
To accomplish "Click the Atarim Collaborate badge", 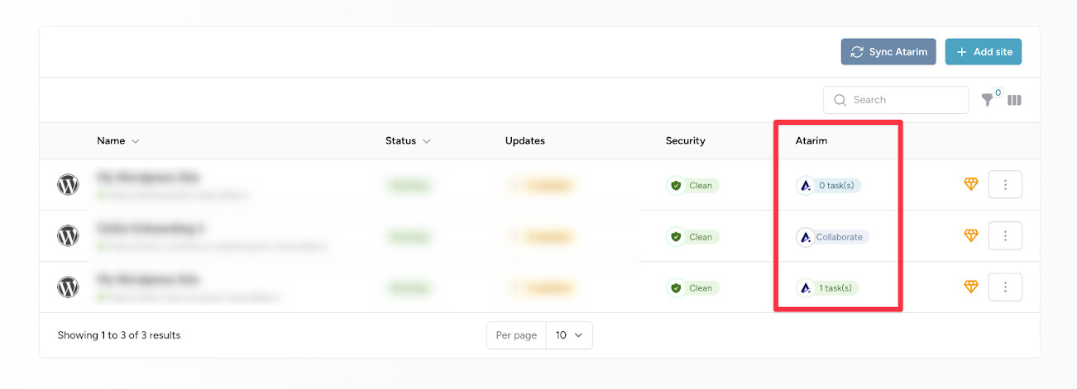I will (833, 237).
